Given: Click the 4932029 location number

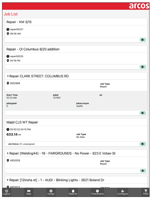Looking at the screenshot, I should tap(15, 160).
